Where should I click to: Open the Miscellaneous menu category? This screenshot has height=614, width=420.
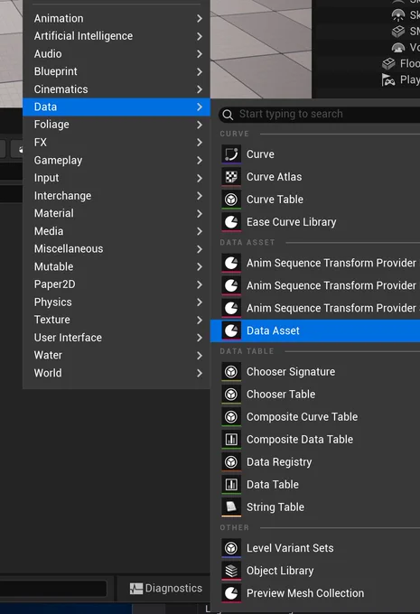click(x=117, y=248)
